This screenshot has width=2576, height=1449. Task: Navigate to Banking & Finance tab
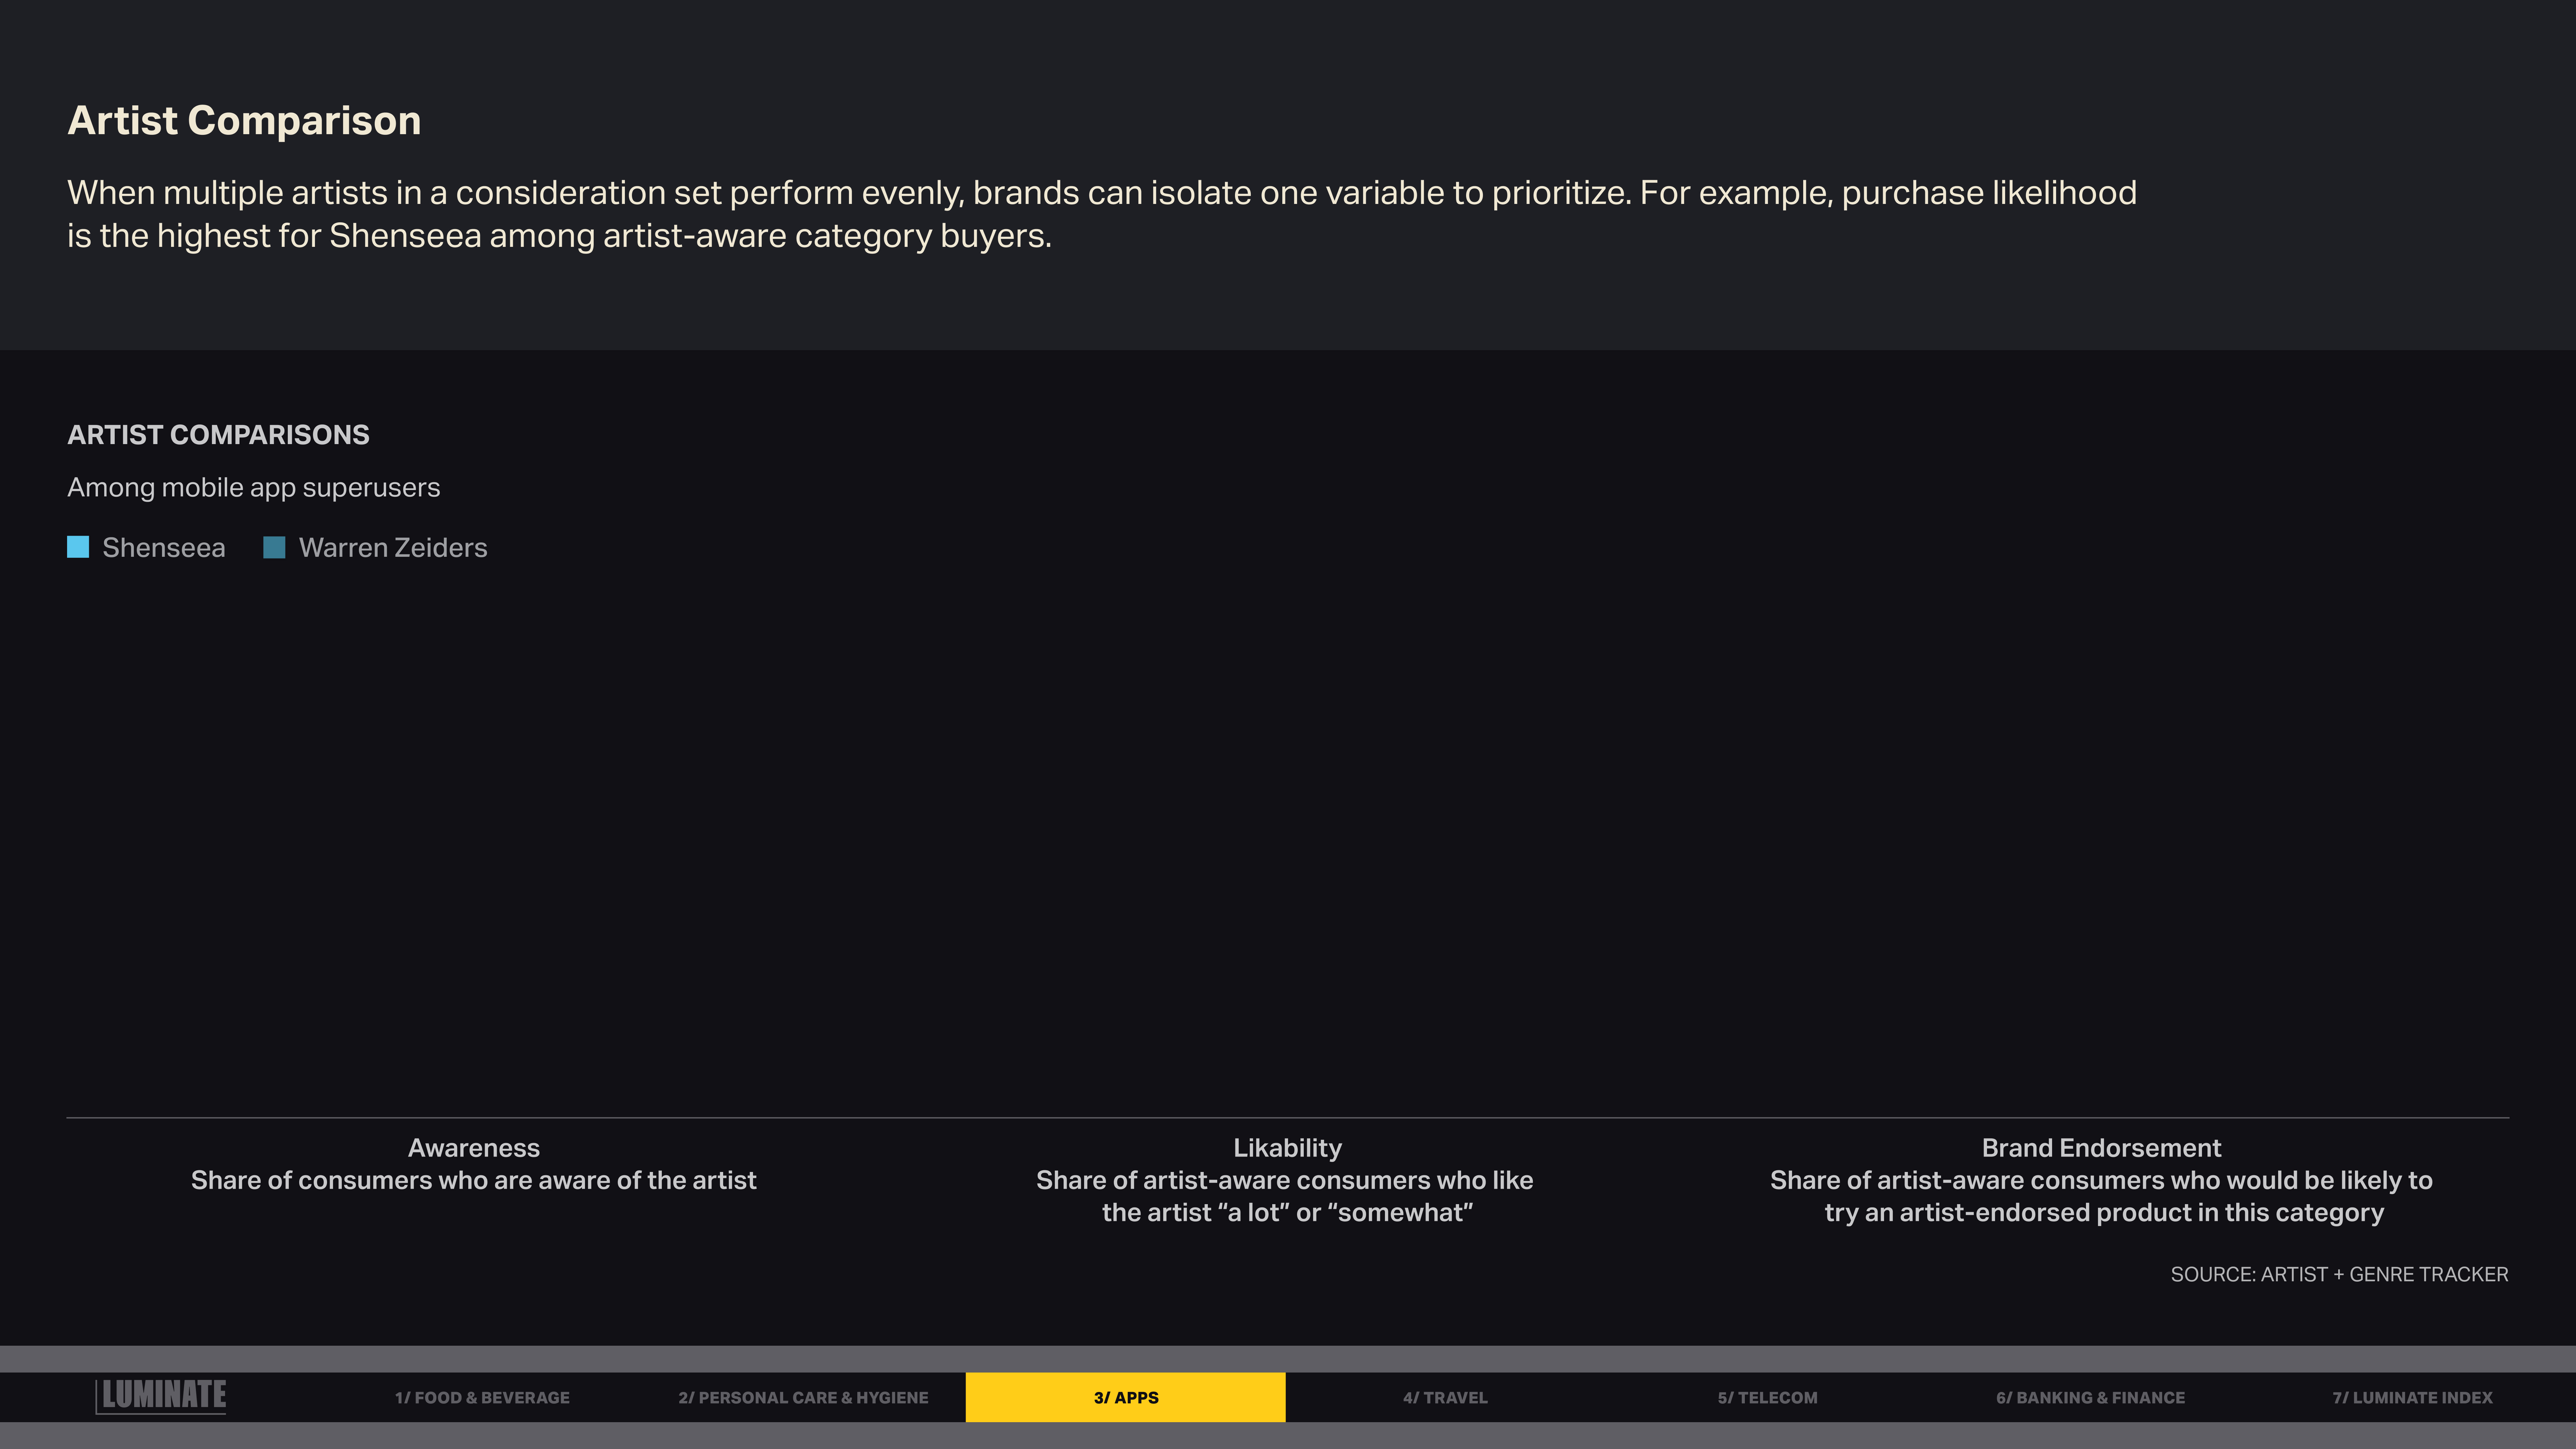(x=2090, y=1397)
